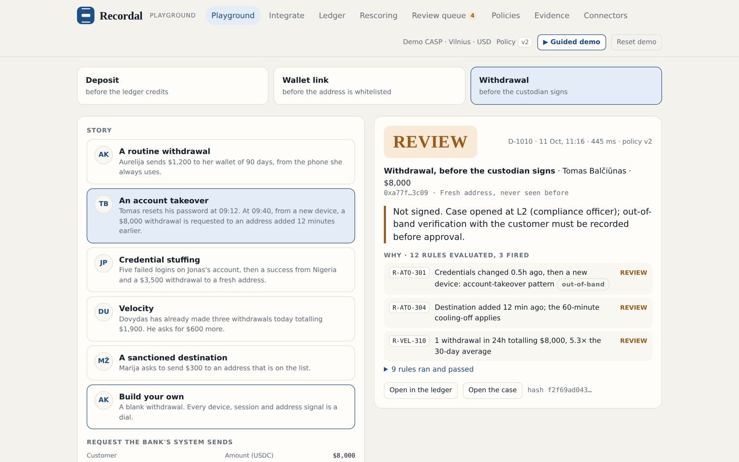The height and width of the screenshot is (462, 739).
Task: Choose the A sanctioned destination story
Action: point(221,363)
